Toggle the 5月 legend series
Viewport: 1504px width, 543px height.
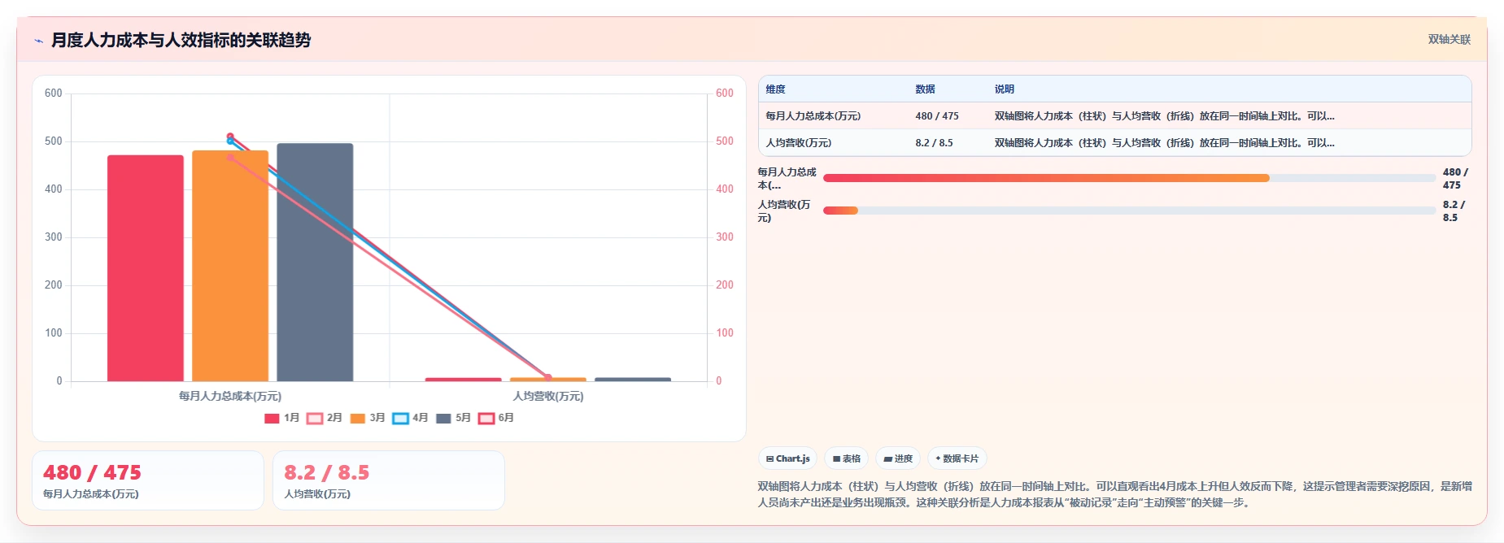pos(453,418)
